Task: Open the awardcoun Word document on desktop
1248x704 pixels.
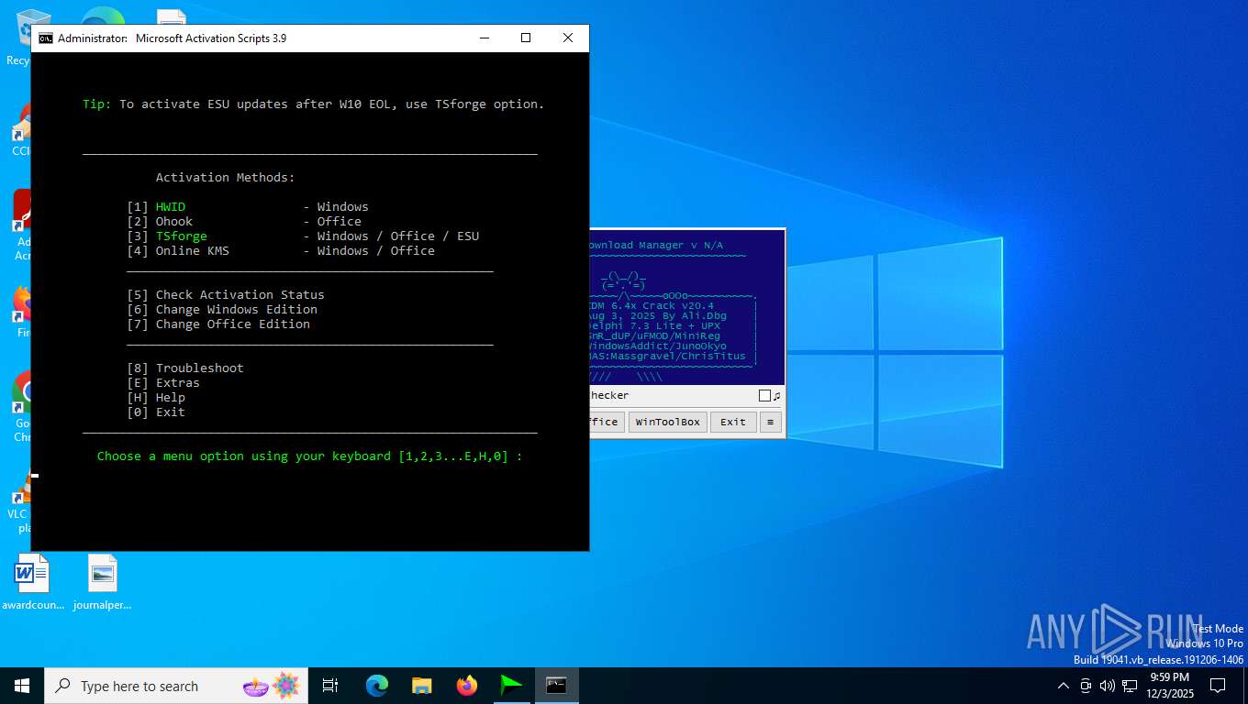Action: click(x=33, y=583)
